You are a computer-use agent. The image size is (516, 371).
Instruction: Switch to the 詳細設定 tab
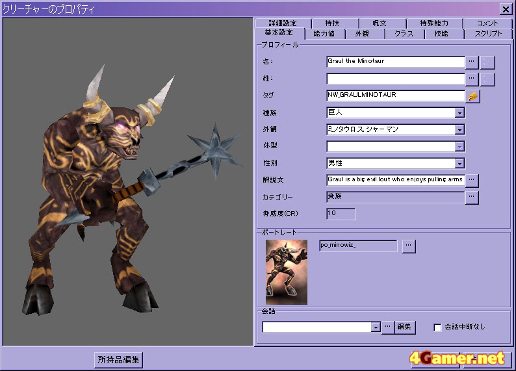coord(283,23)
